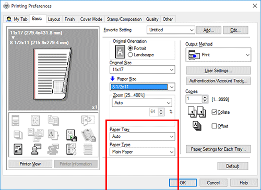Enable the Offset checkbox

(214, 126)
